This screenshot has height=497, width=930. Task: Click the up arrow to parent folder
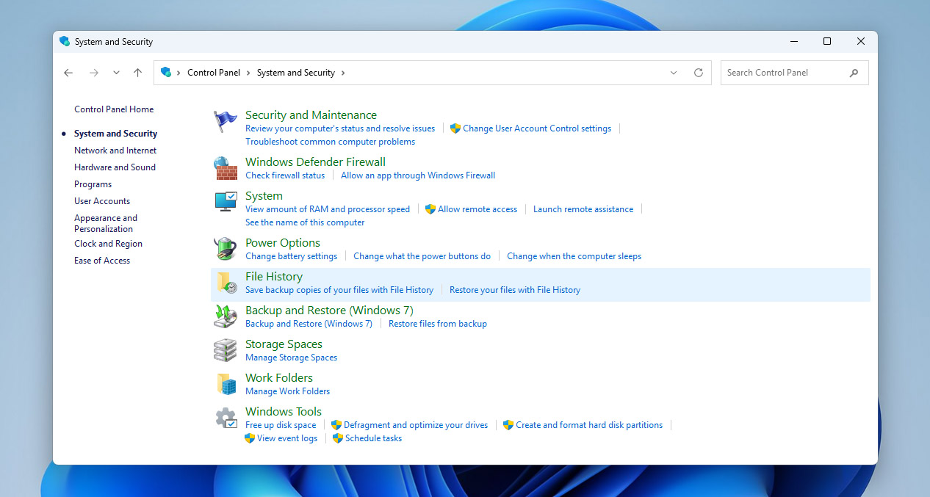pos(137,73)
